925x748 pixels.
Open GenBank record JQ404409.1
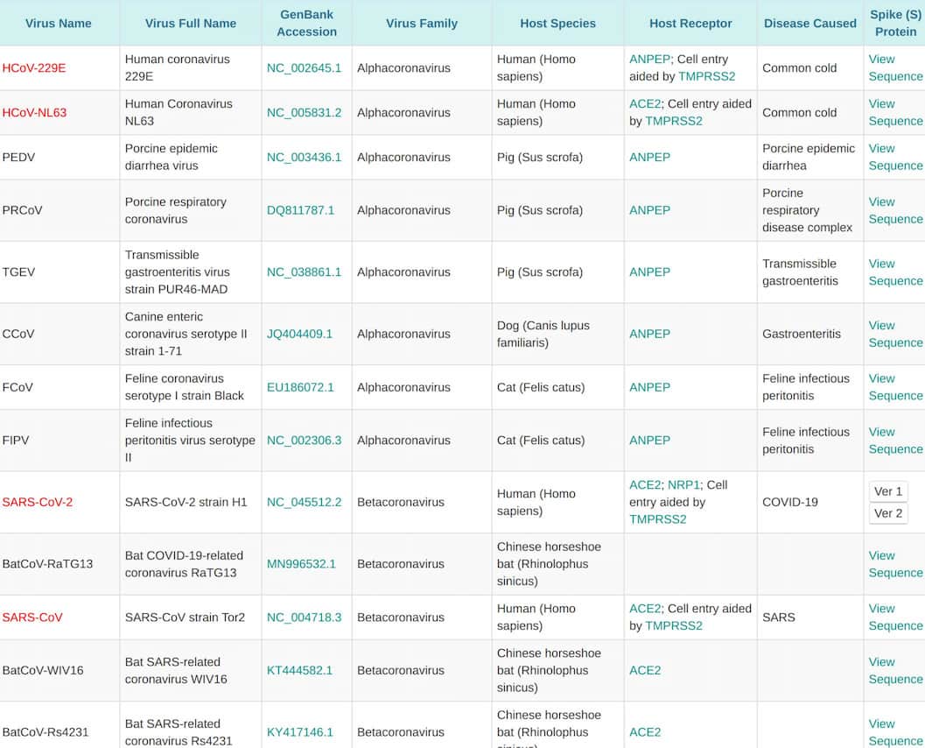(x=299, y=334)
